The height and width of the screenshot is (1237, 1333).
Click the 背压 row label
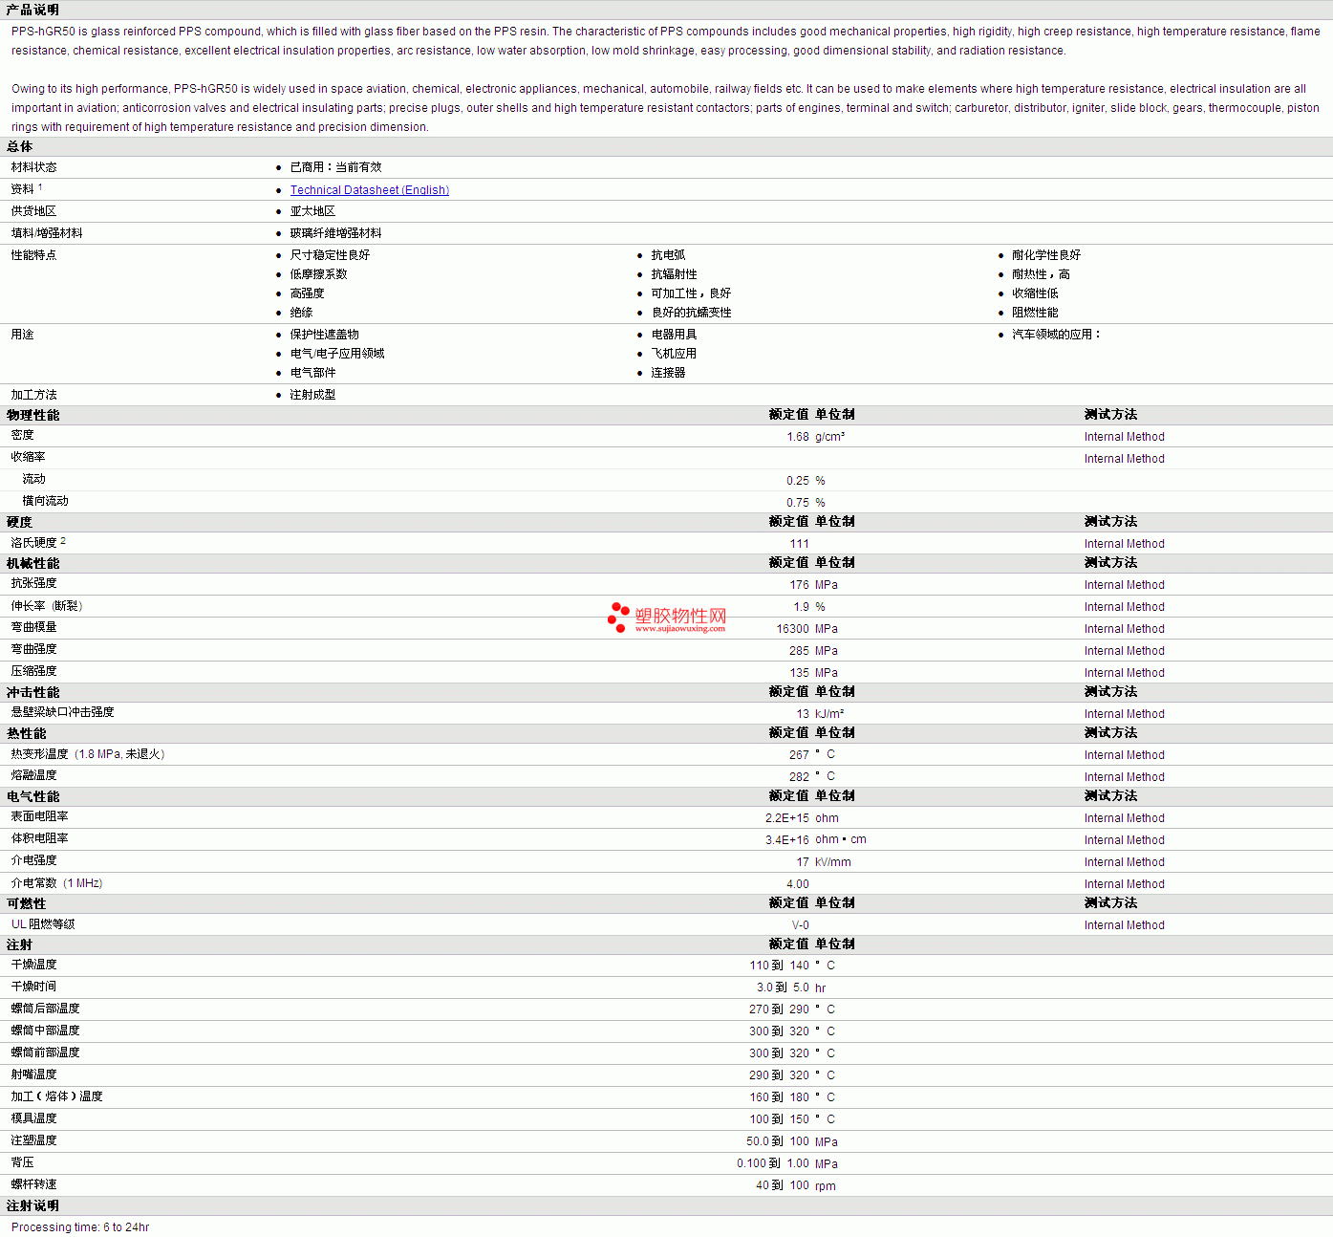click(22, 1162)
